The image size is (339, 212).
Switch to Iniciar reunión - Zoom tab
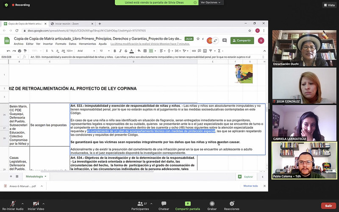click(x=70, y=24)
